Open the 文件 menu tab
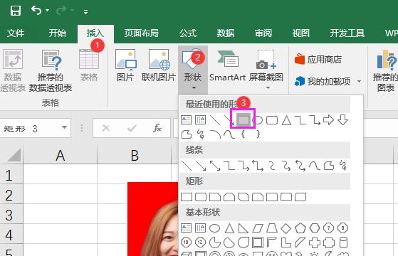 click(16, 33)
